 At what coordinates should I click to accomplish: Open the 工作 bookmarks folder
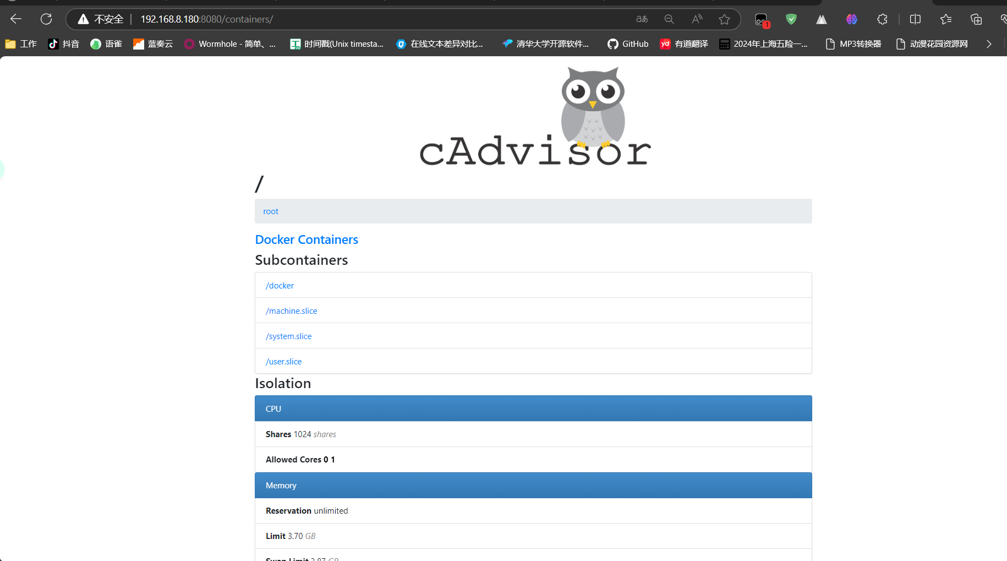(21, 44)
